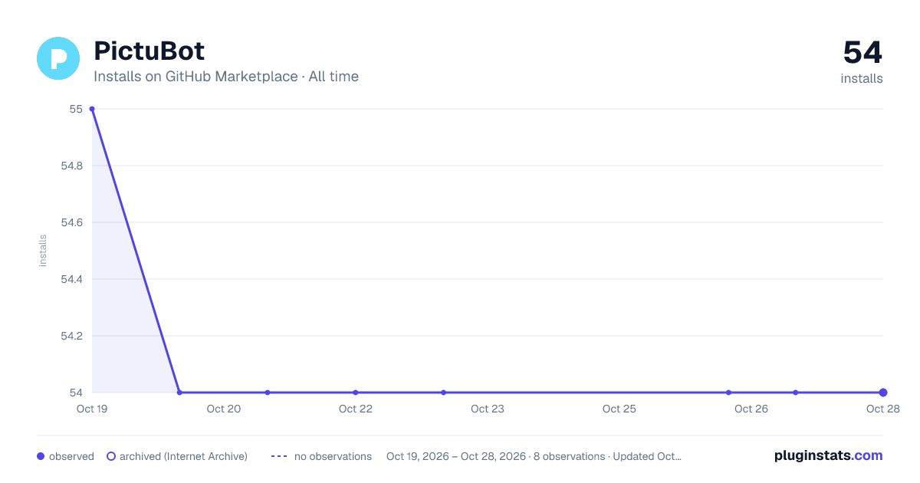Click the 'installs' label under 54 total
Screen dimensions: 920x483
pyautogui.click(x=862, y=78)
